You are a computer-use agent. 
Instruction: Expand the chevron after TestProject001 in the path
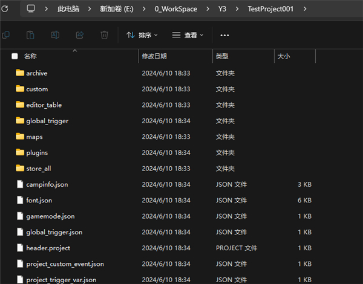click(x=304, y=9)
